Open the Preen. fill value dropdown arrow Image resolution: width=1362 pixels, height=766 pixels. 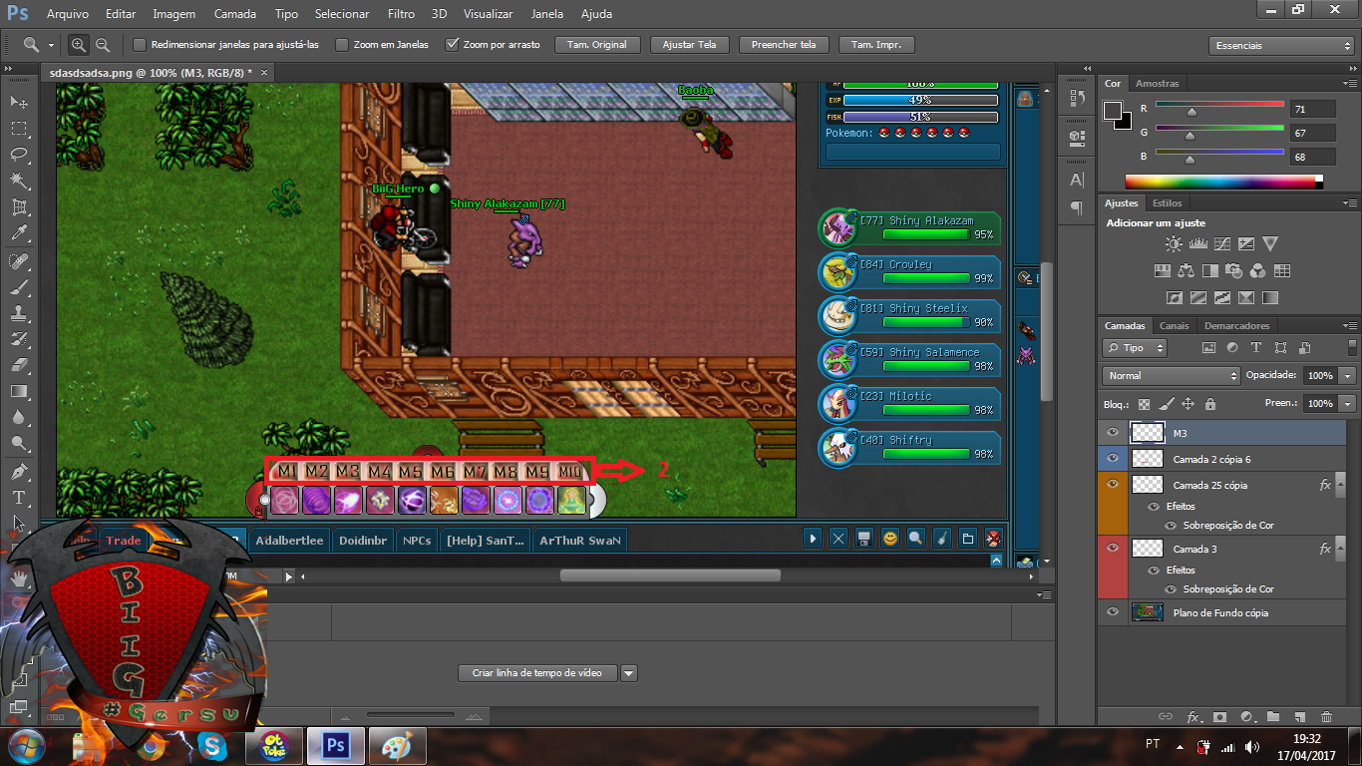tap(1348, 404)
